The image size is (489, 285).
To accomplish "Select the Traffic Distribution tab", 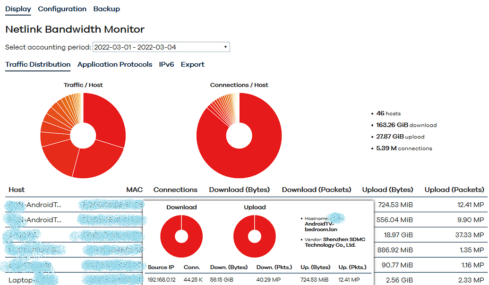I will pos(38,65).
